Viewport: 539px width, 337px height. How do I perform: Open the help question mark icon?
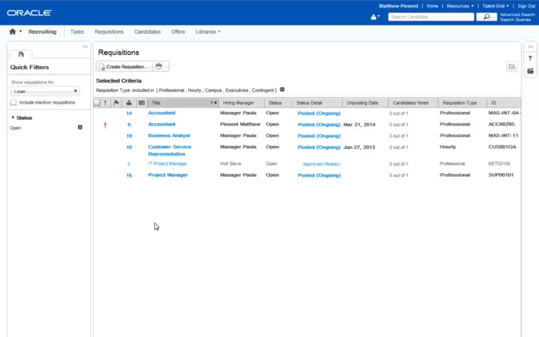click(x=530, y=58)
